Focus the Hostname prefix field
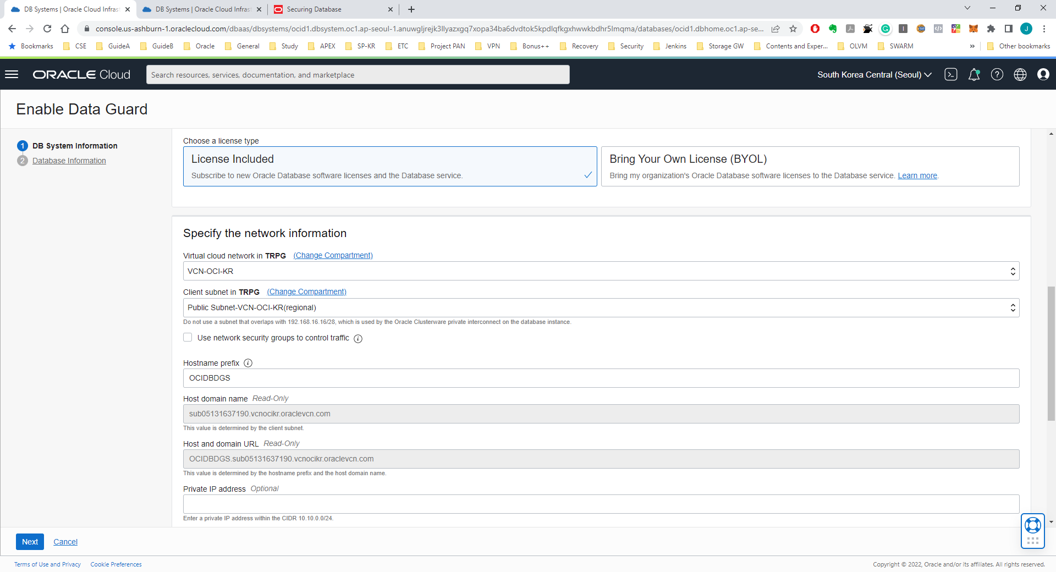The width and height of the screenshot is (1056, 572). (601, 378)
